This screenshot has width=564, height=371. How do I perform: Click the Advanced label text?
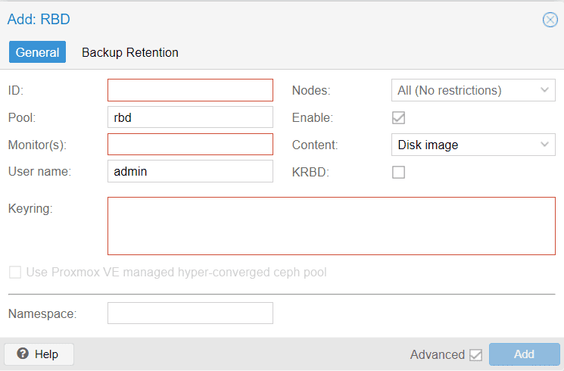(438, 355)
